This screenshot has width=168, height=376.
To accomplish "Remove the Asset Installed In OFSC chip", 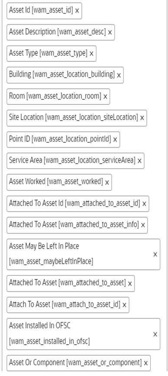I will pos(155,334).
